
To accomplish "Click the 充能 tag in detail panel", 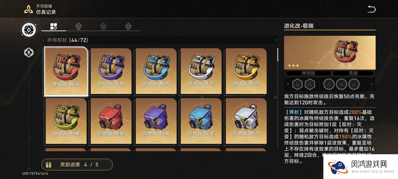I will [x=353, y=73].
